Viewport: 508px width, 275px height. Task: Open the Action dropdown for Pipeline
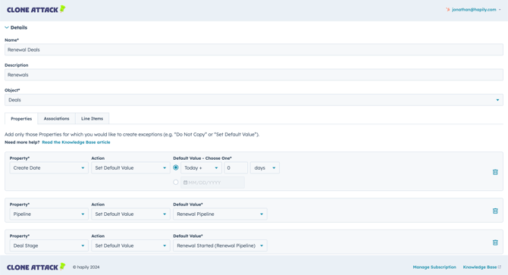coord(130,214)
